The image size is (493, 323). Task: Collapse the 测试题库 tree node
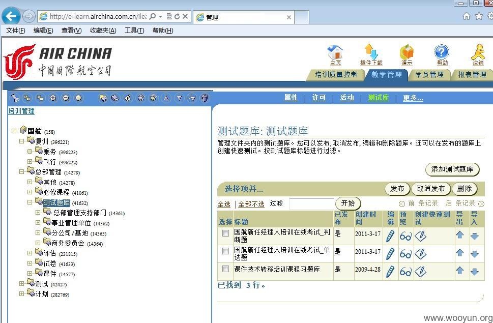(30, 202)
